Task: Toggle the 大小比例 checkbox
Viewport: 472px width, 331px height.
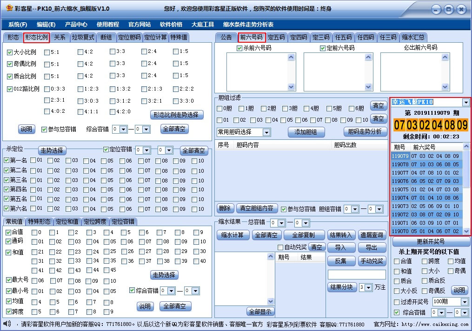Action: point(10,52)
